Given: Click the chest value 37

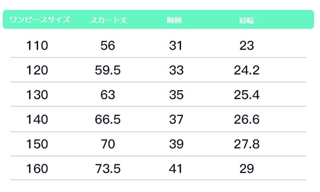Looking at the screenshot, I should coord(176,119).
